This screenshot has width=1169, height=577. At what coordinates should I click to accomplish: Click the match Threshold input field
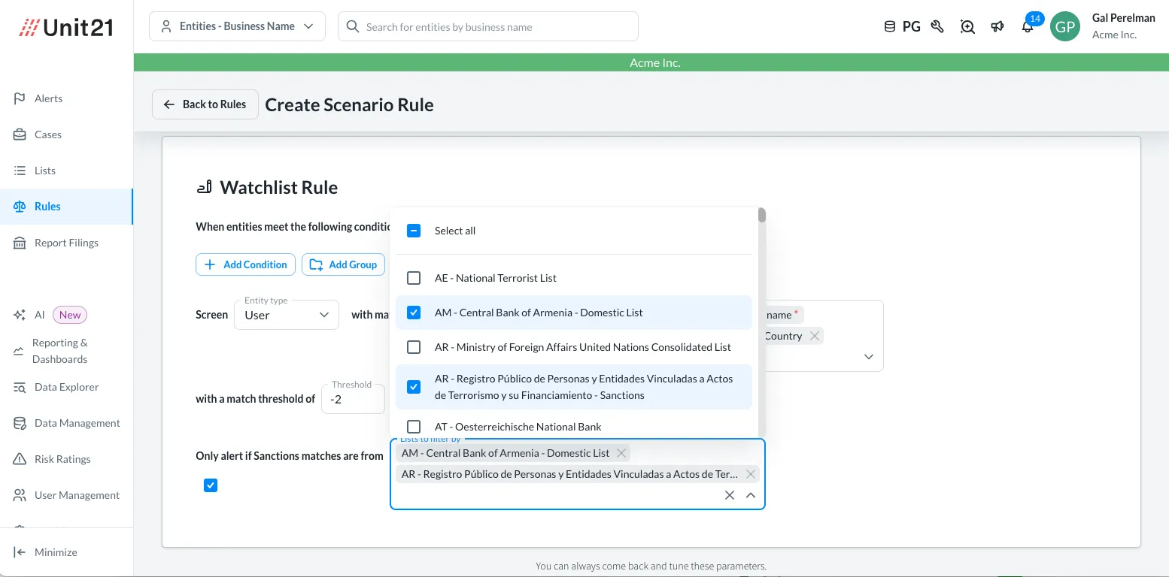(354, 398)
